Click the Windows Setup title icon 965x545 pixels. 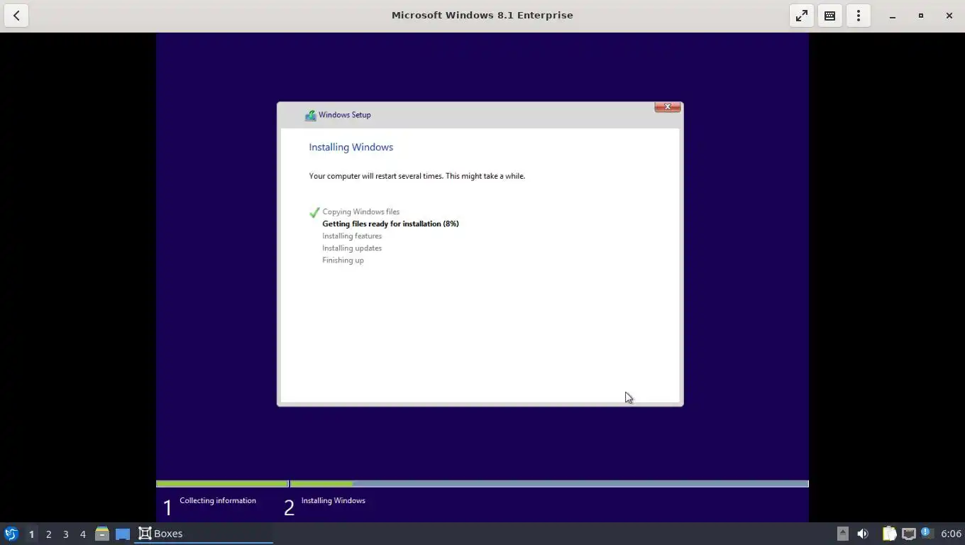(x=310, y=115)
